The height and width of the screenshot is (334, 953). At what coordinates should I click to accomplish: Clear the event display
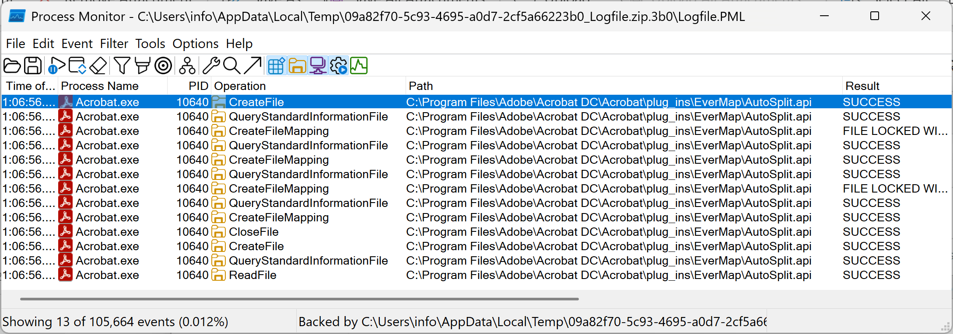click(x=98, y=65)
